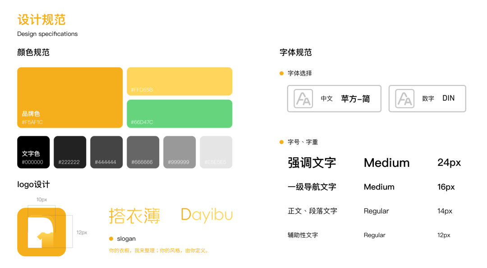The height and width of the screenshot is (268, 487).
Task: Click the Dayibu English wordmark
Action: (x=207, y=215)
